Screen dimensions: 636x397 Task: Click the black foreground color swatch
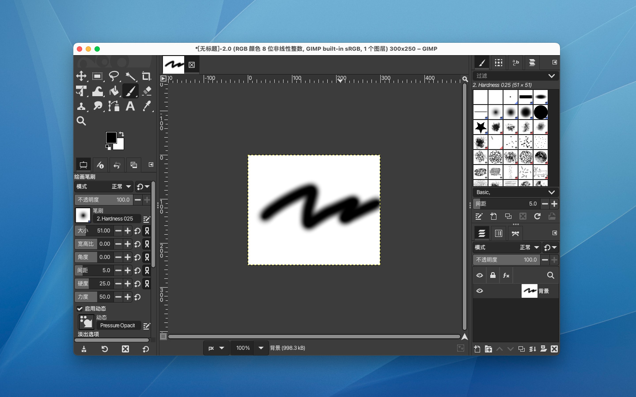point(111,138)
